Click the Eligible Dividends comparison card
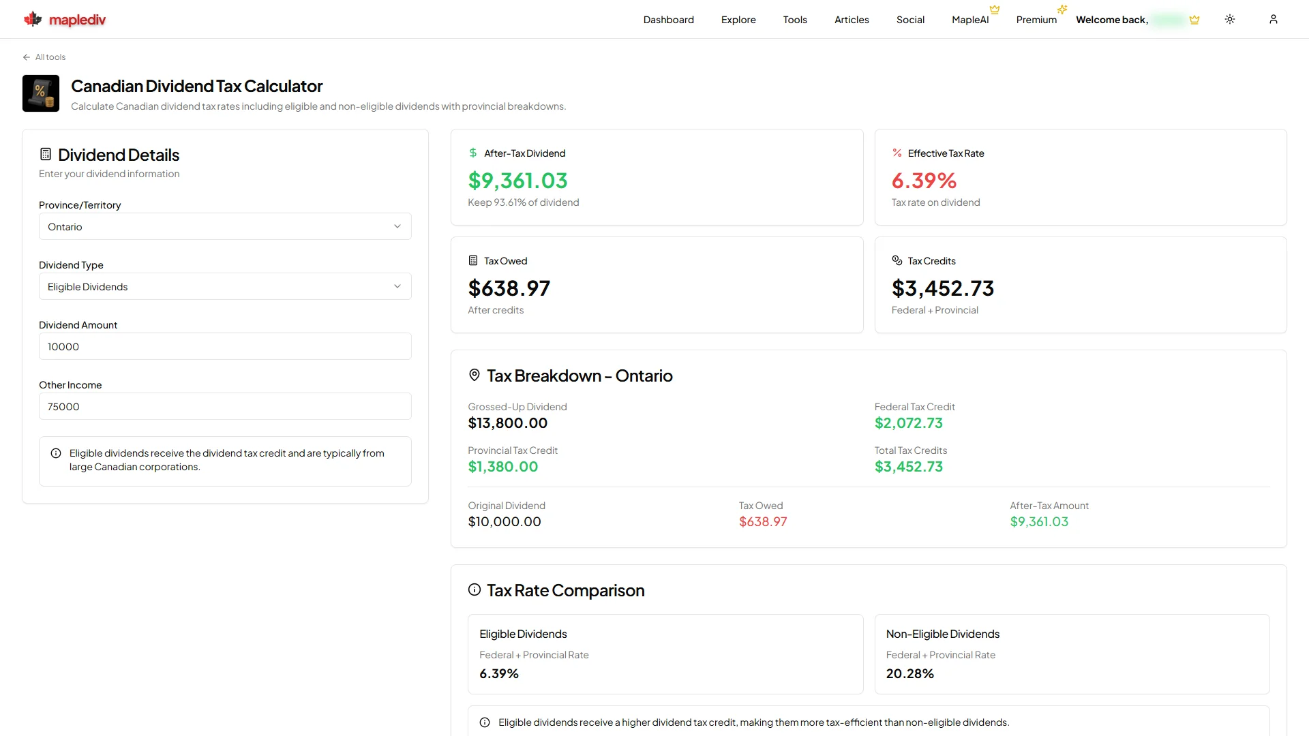The width and height of the screenshot is (1309, 736). [665, 654]
